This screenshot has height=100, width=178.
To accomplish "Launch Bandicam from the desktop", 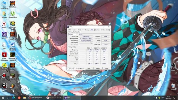I will click(x=4, y=76).
